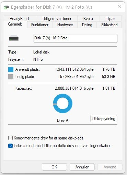This screenshot has height=175, width=127.
Task: Switch to the ReadyBoost tab
Action: click(x=20, y=19)
